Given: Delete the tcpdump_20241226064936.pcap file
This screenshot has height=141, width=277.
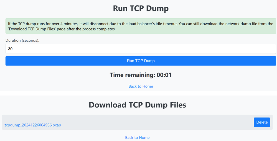Looking at the screenshot, I should pos(262,122).
